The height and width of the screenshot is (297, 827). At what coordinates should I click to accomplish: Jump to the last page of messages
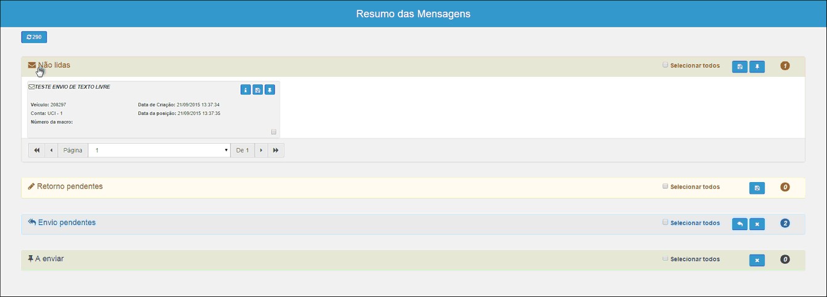[x=276, y=150]
